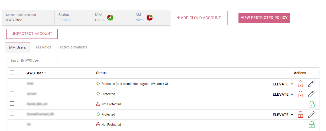
Task: Click the IAM Roles pie chart icon
Action: click(150, 18)
